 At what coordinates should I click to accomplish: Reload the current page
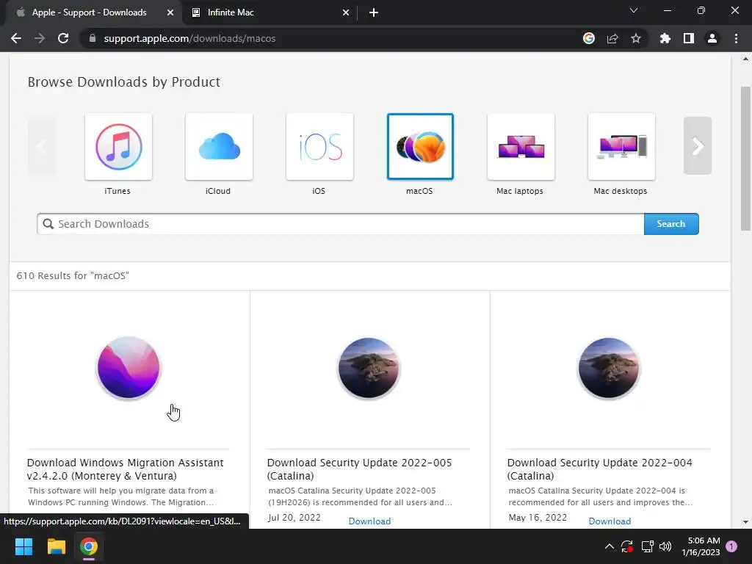[63, 38]
